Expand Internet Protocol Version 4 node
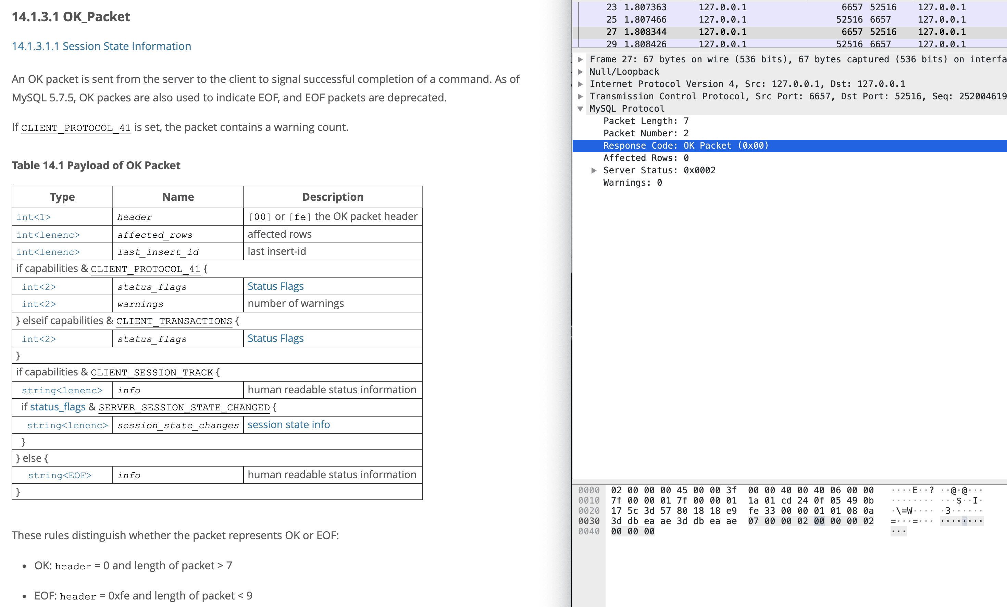The width and height of the screenshot is (1007, 607). [x=580, y=84]
